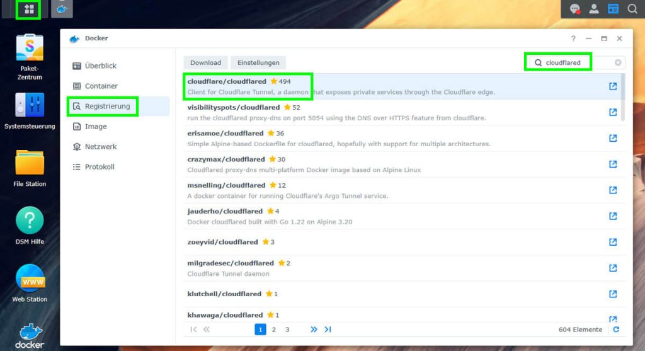Open the user account options icon
This screenshot has height=351, width=645.
tap(593, 9)
